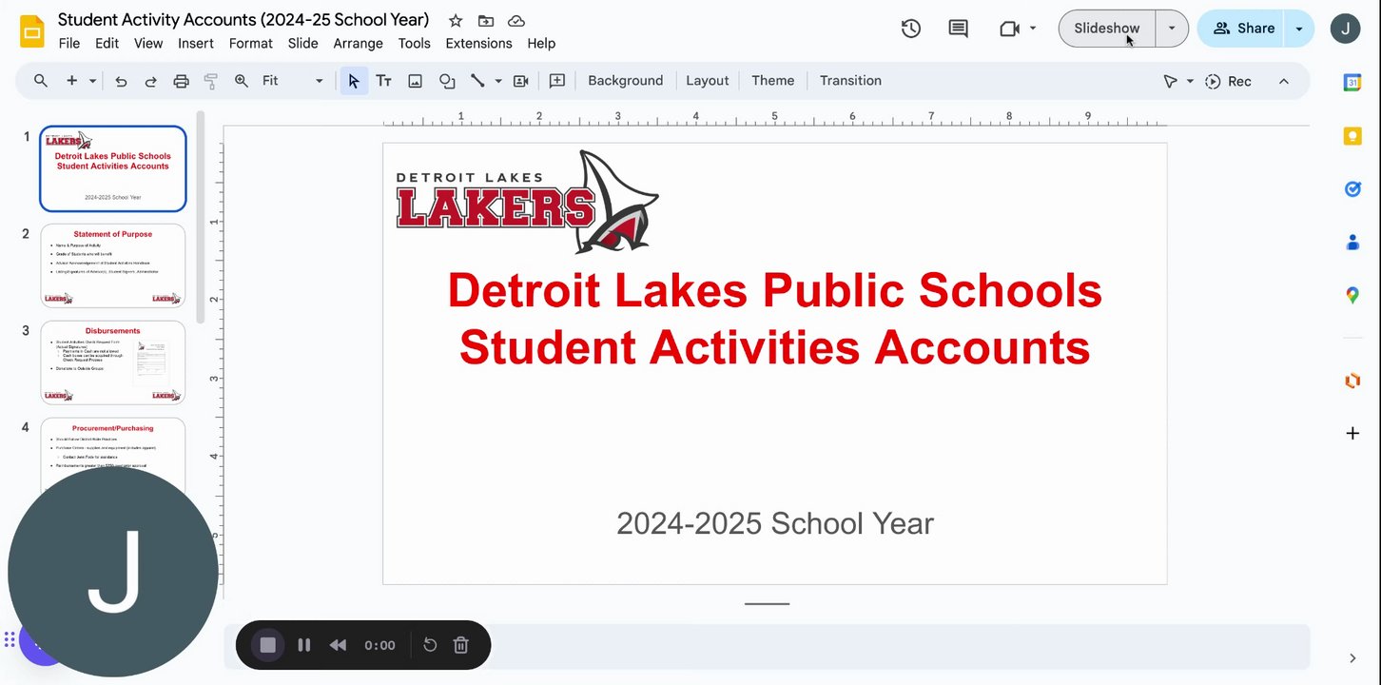Click the Rec recording button

coord(1228,81)
